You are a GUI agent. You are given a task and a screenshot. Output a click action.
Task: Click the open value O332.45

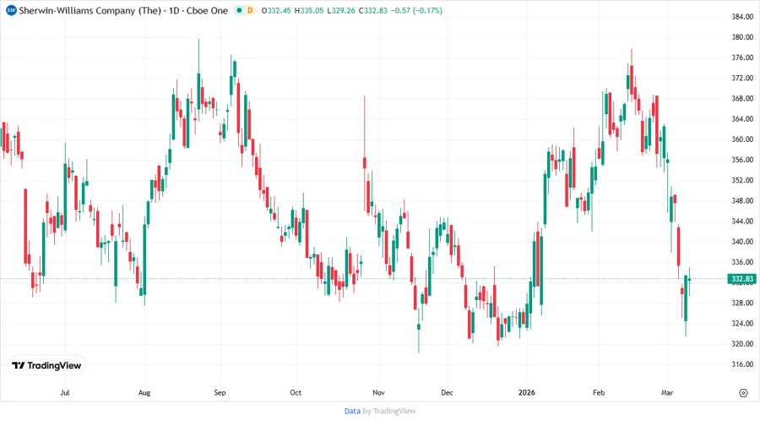276,11
